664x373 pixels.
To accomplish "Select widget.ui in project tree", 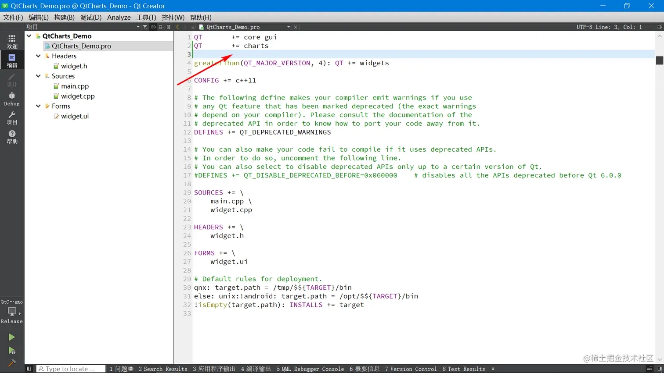I will pyautogui.click(x=75, y=116).
